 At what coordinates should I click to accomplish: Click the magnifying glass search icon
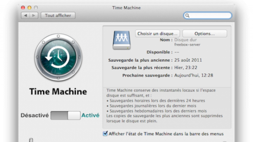point(187,15)
